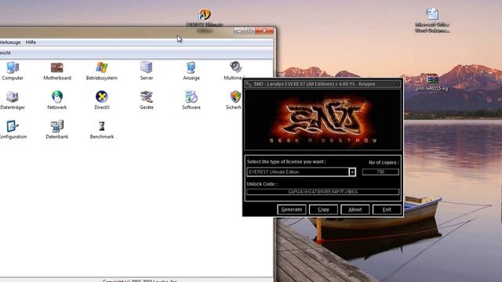Expand the license type dropdown arrow
The height and width of the screenshot is (282, 502).
(352, 172)
